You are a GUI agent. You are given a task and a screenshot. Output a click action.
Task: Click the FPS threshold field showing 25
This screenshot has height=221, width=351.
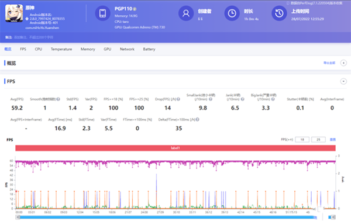318,140
